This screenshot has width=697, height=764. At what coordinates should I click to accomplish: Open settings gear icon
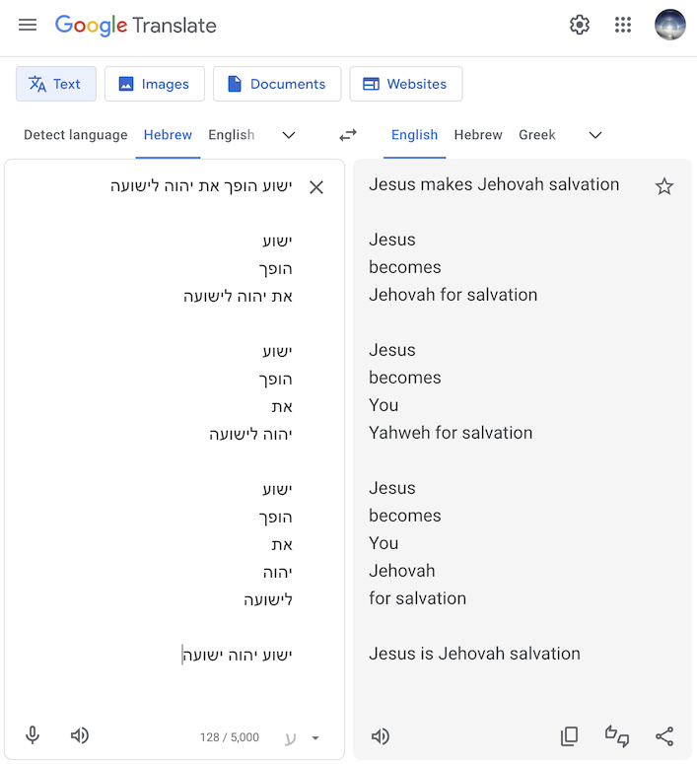pos(580,25)
